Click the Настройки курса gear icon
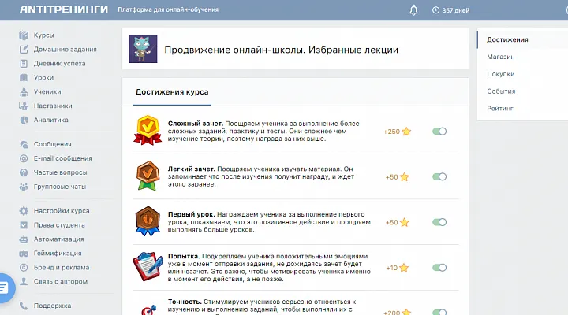Viewport: 568px width, 315px height. (x=24, y=211)
